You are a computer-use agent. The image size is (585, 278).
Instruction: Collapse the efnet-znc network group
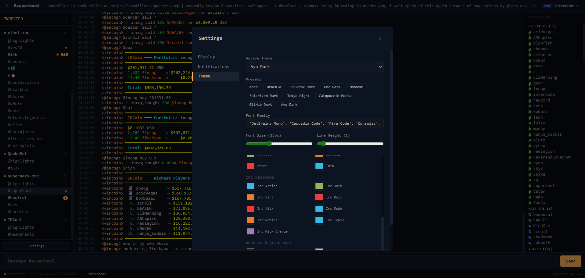coord(65,33)
